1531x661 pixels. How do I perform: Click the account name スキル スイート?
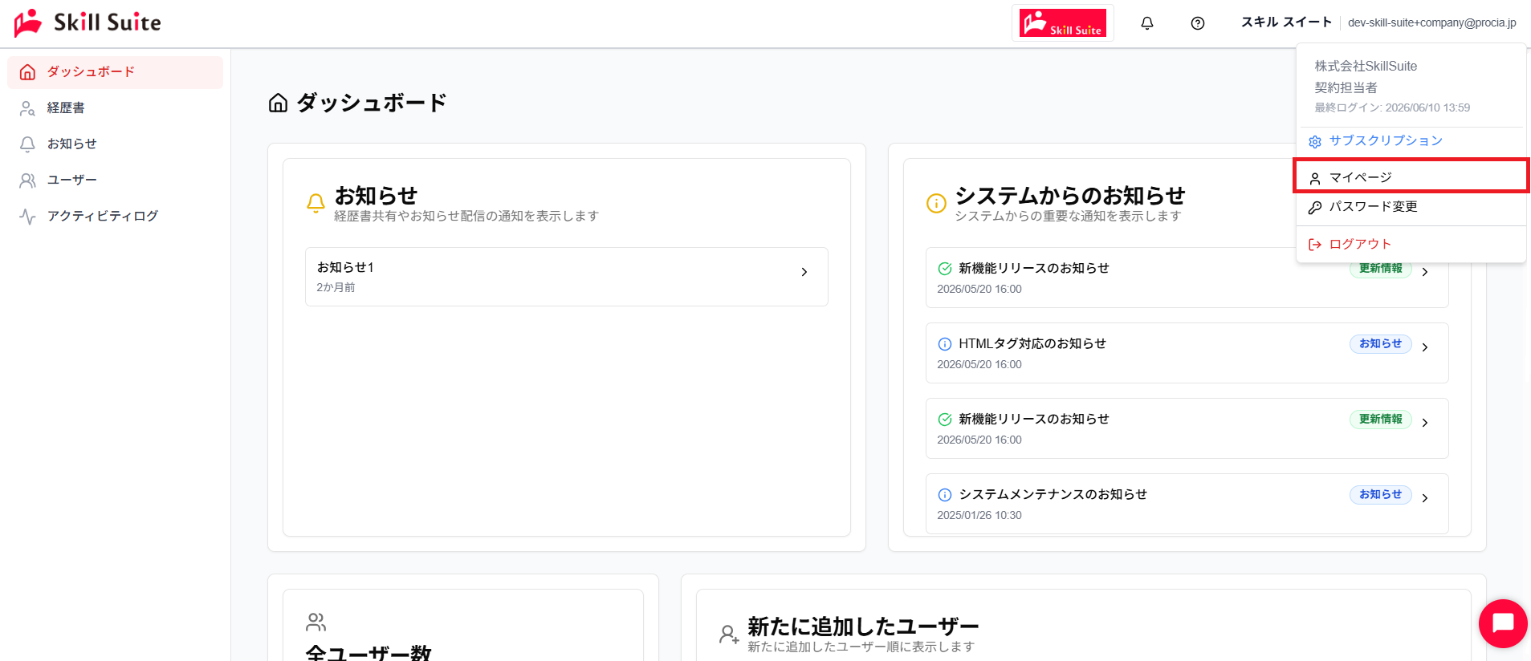[1286, 22]
